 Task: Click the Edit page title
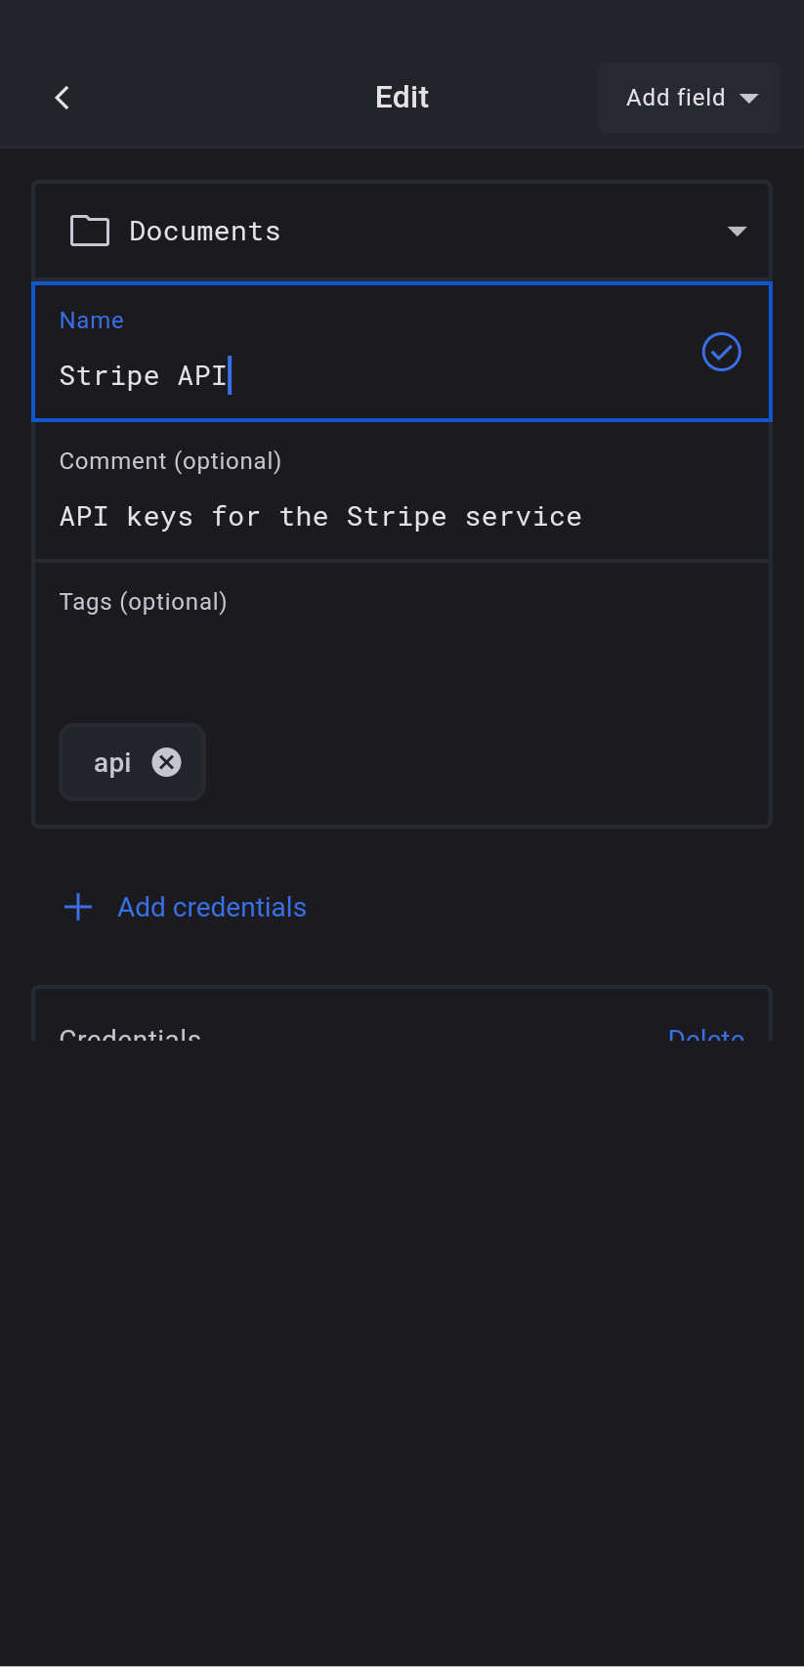402,98
